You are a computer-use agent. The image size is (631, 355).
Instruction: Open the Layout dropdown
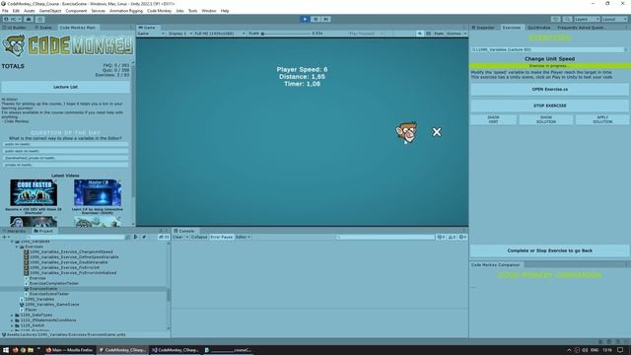pyautogui.click(x=614, y=19)
